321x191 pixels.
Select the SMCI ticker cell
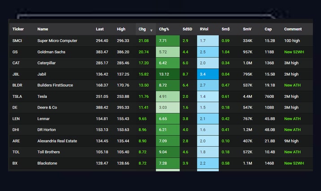[17, 41]
